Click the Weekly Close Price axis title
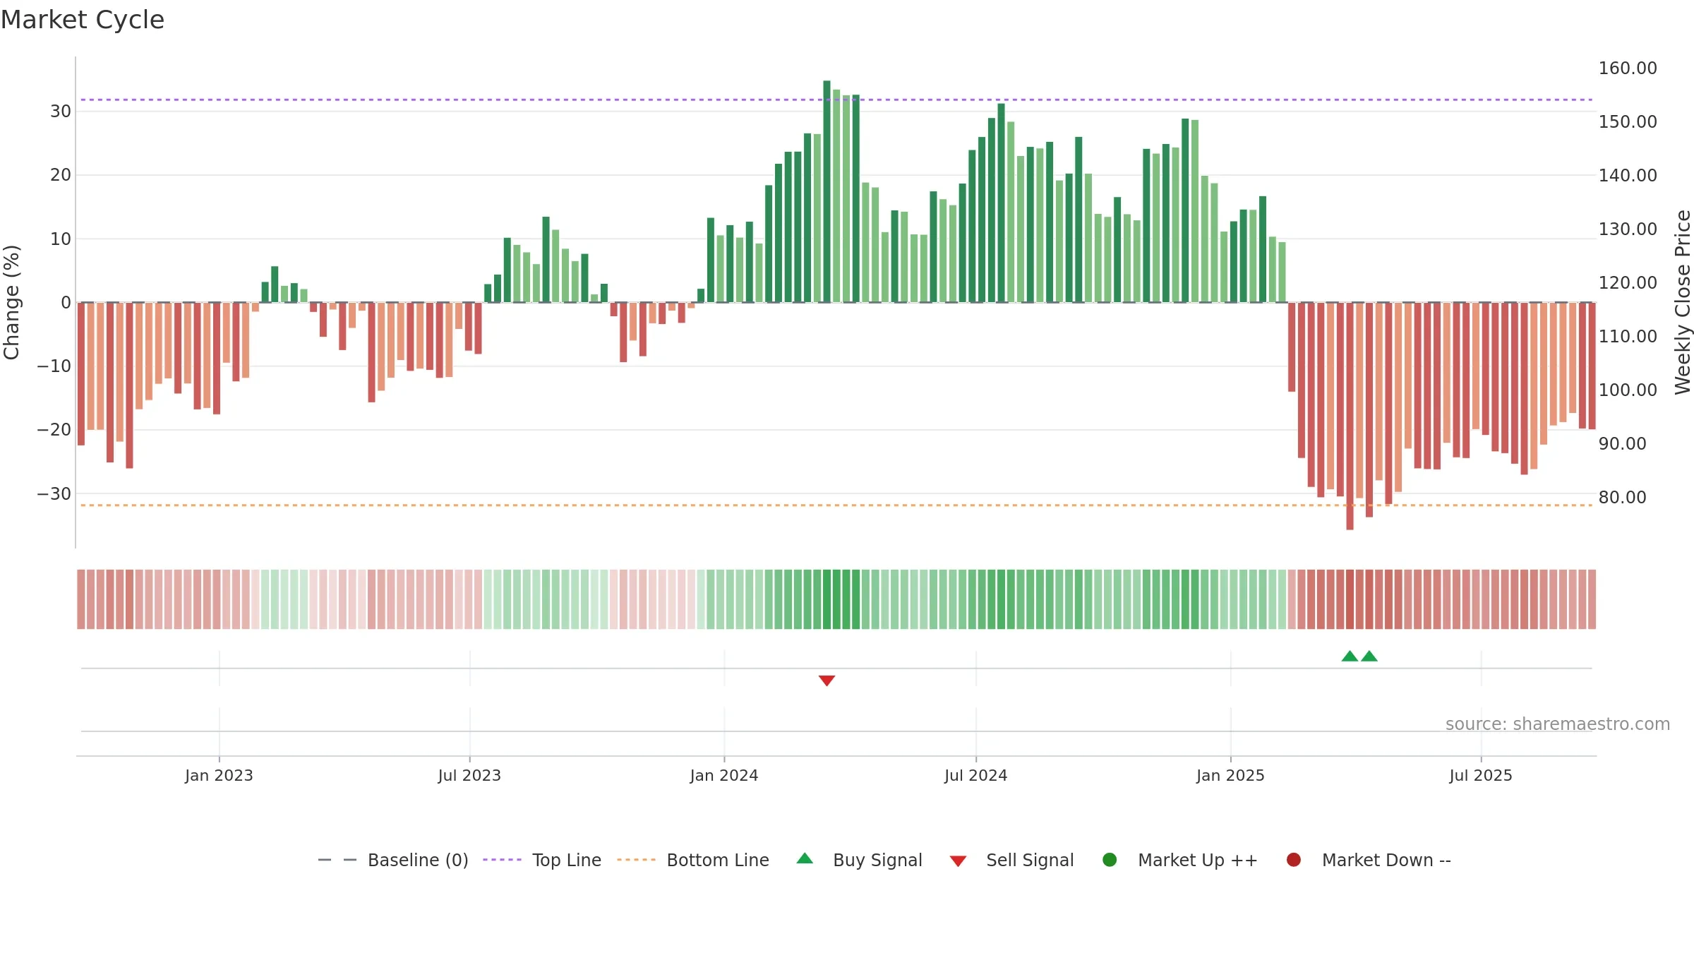 coord(1683,302)
